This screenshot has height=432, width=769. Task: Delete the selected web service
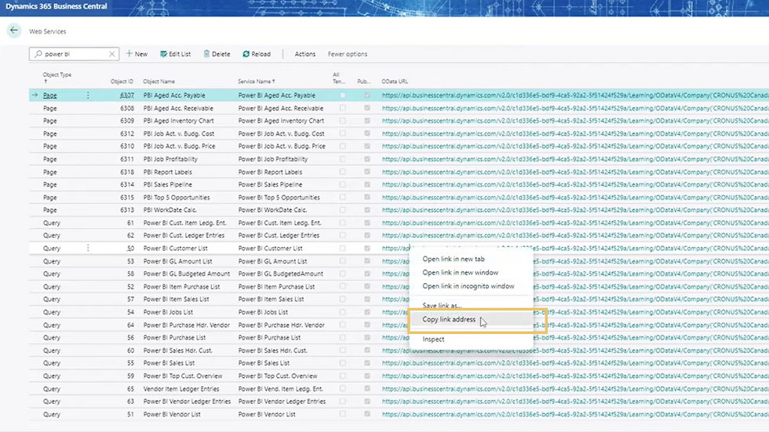point(217,54)
